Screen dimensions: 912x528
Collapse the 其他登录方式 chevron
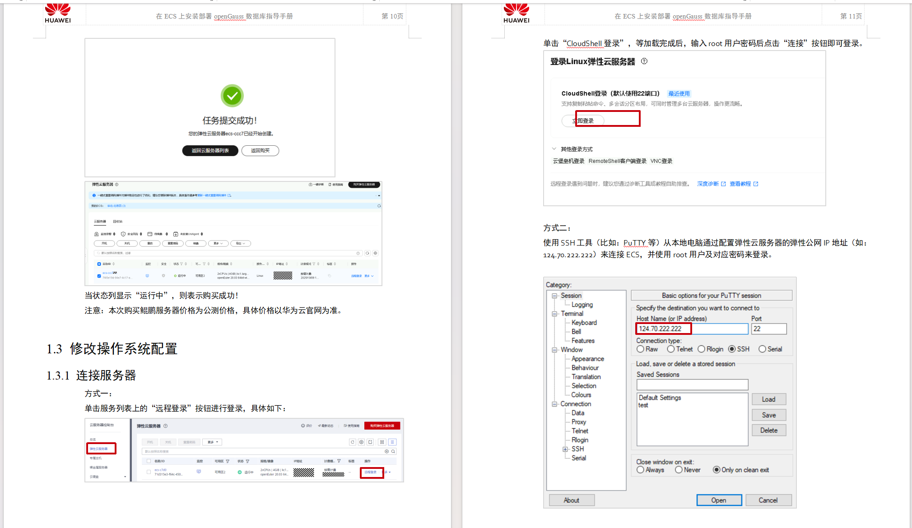(x=554, y=149)
